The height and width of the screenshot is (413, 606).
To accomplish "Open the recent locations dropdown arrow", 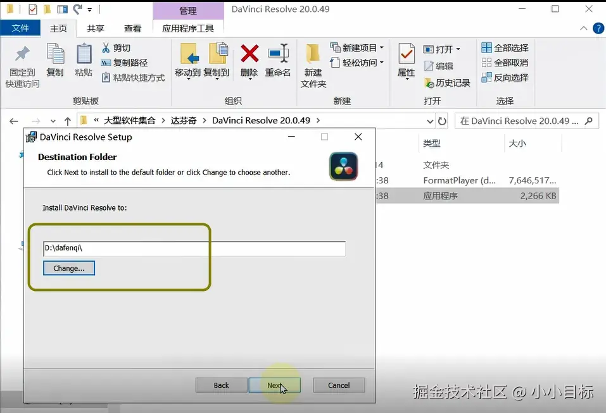I will point(53,121).
